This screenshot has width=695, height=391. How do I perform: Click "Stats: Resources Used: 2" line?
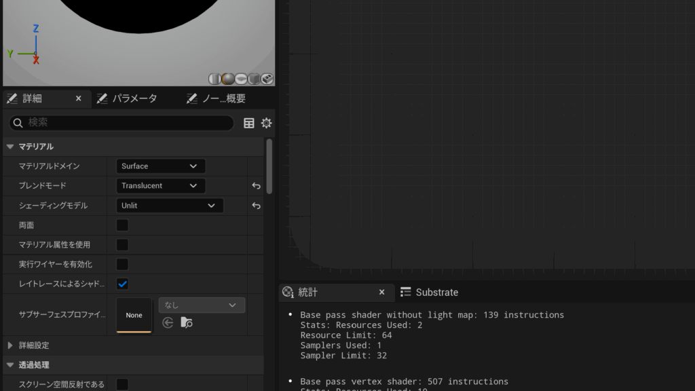coord(361,325)
